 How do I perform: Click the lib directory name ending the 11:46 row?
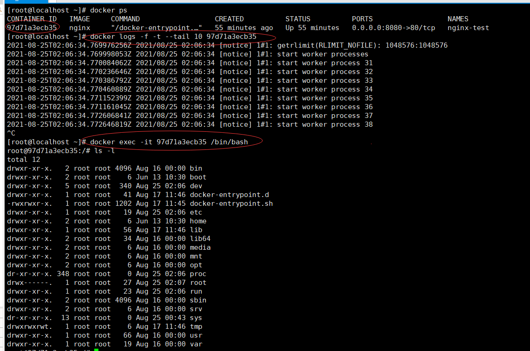pyautogui.click(x=196, y=230)
